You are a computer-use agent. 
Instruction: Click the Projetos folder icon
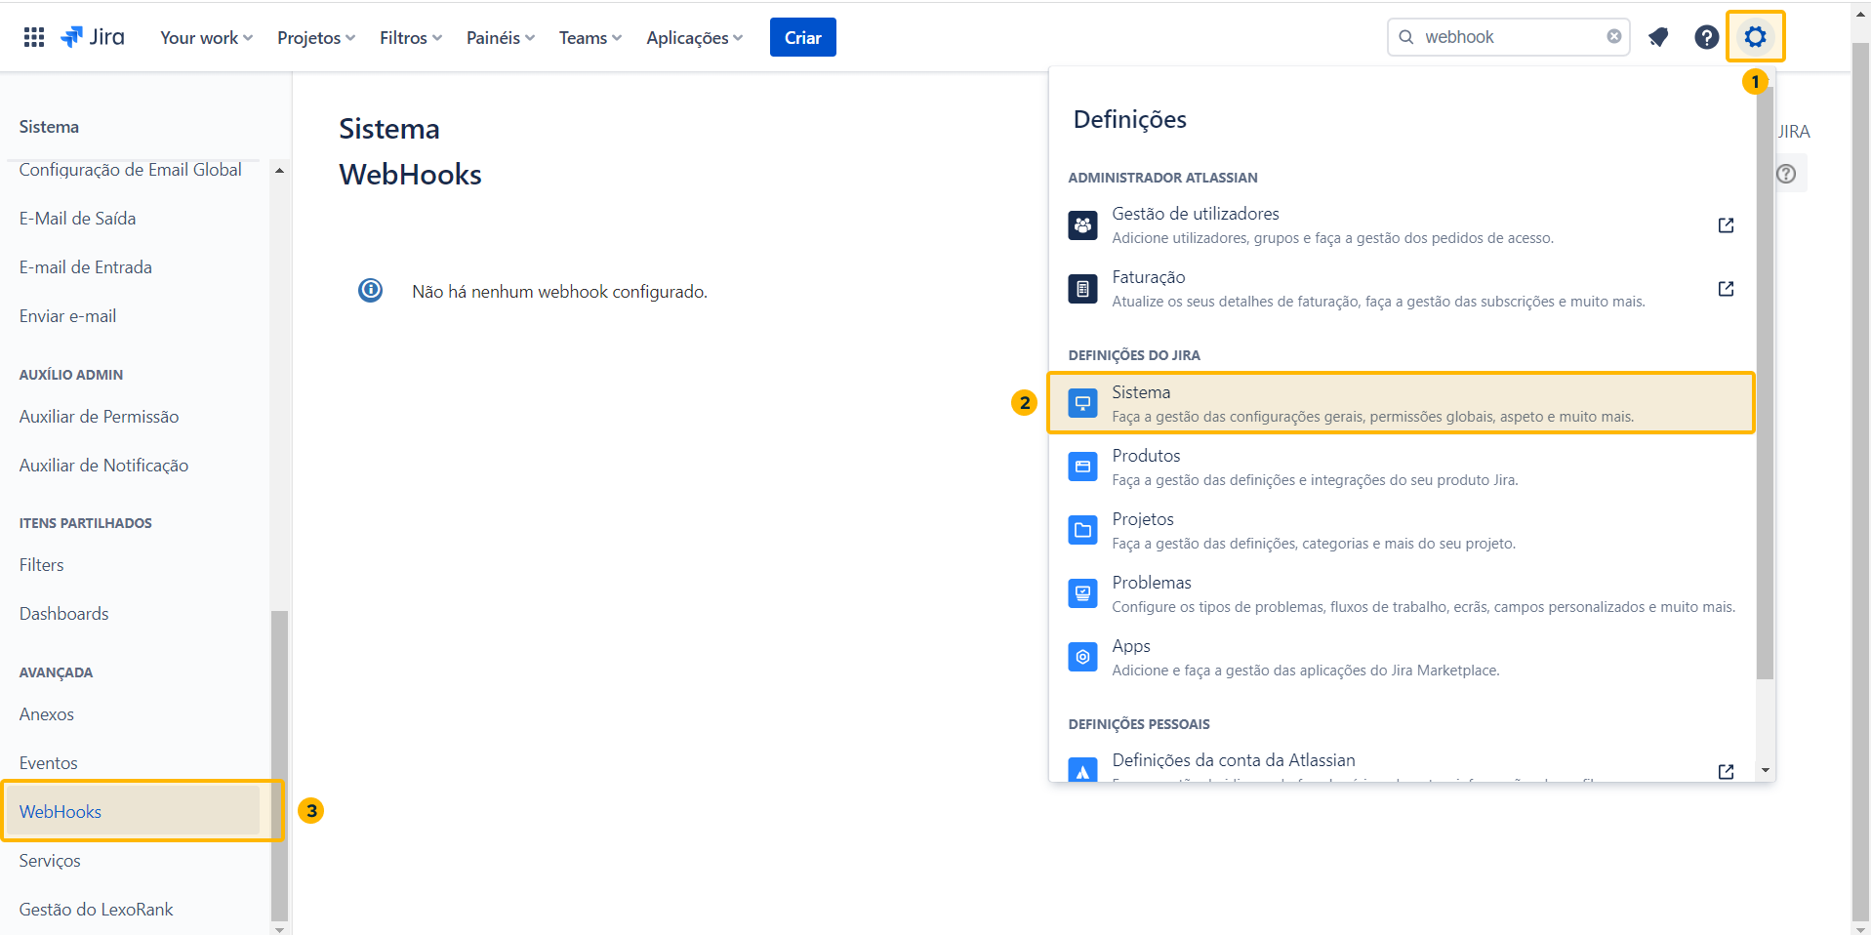coord(1082,530)
